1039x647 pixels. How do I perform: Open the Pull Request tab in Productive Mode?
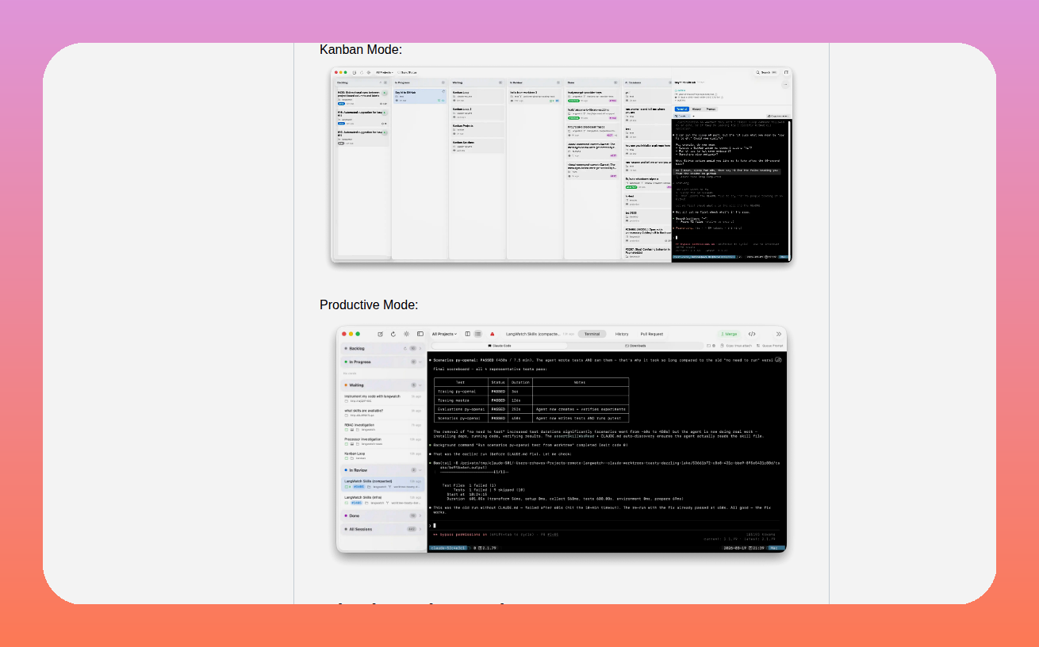point(652,334)
